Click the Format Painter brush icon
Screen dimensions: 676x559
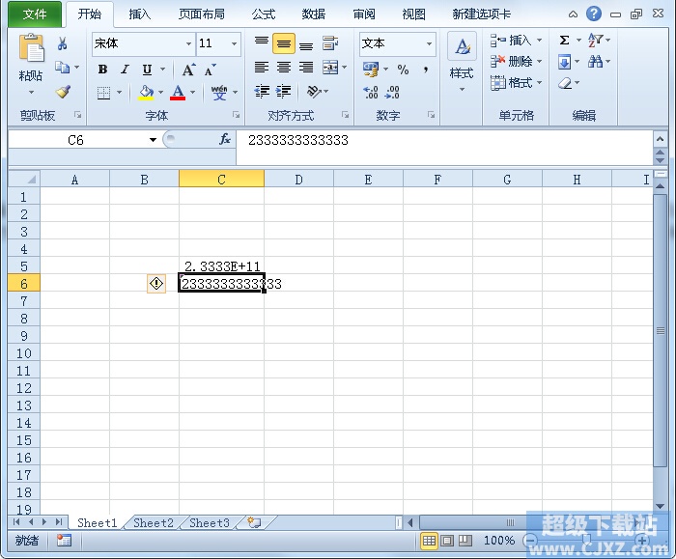(63, 93)
